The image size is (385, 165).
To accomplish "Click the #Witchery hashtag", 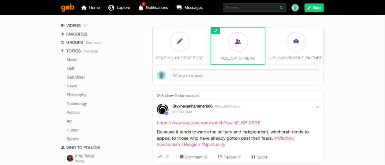I will click(x=284, y=138).
